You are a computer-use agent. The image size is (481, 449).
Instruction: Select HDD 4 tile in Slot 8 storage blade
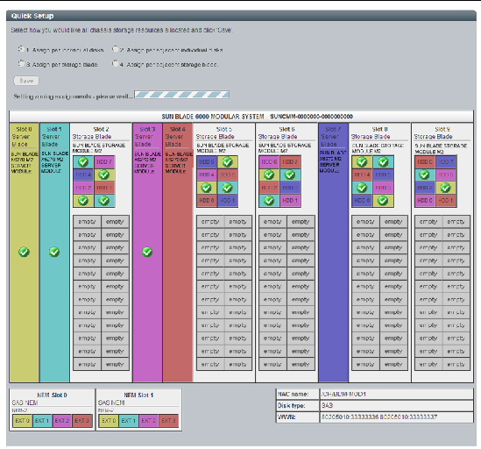[x=362, y=175]
